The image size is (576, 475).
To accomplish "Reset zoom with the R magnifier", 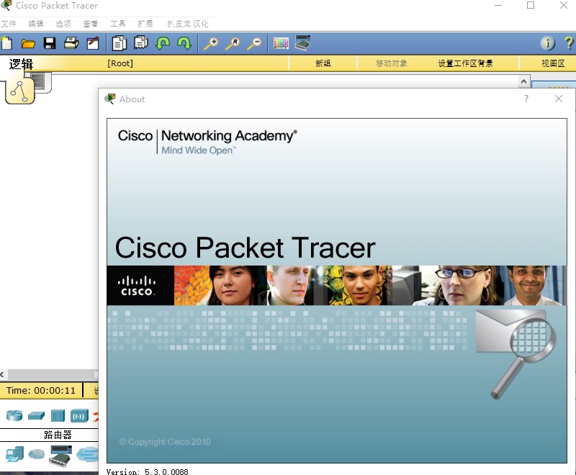I will [233, 43].
